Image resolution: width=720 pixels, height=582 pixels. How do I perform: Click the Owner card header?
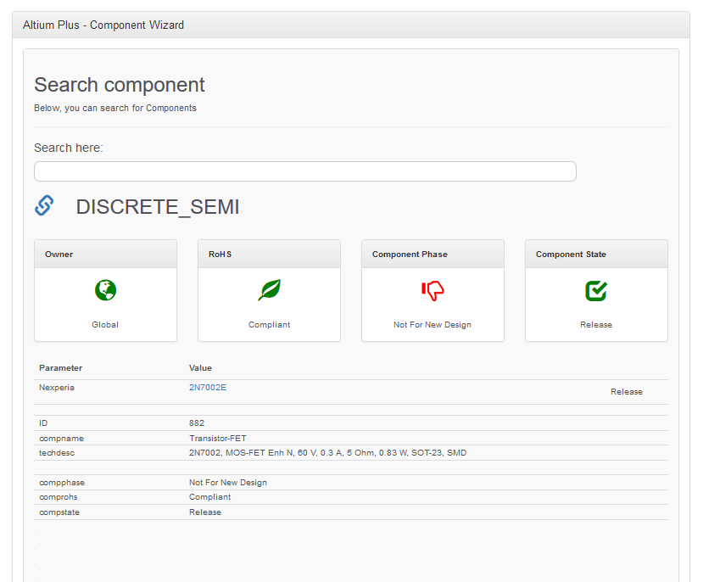pyautogui.click(x=106, y=254)
